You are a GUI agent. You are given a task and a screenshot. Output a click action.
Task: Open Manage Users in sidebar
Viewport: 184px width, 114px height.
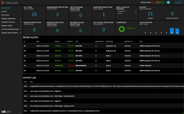[7, 26]
